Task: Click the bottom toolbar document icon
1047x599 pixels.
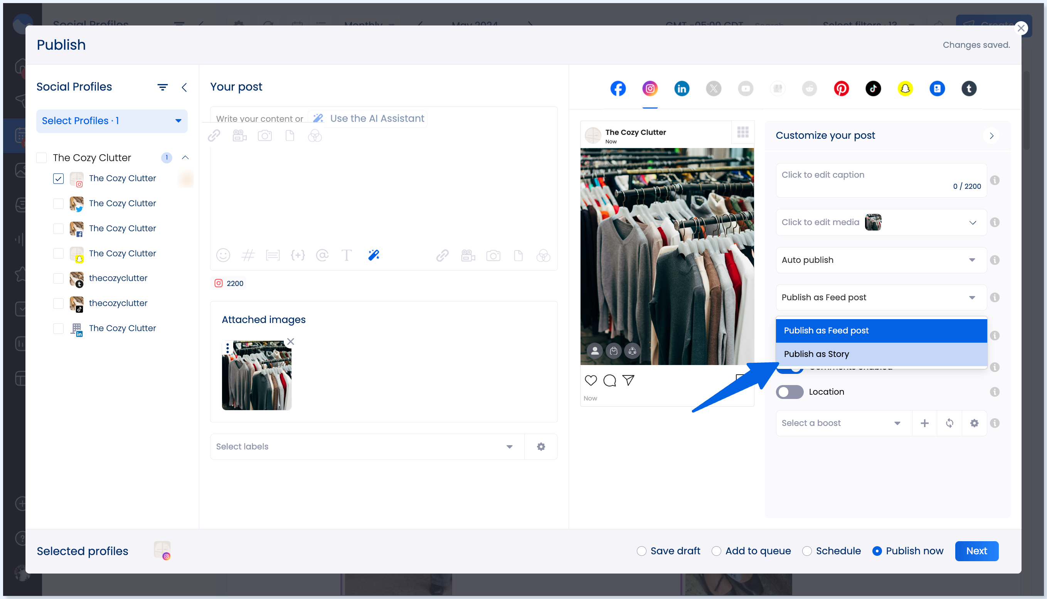Action: pyautogui.click(x=518, y=256)
